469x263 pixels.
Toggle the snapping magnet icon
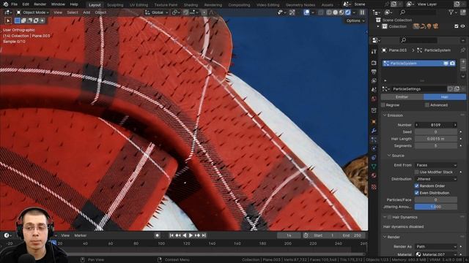tap(186, 12)
